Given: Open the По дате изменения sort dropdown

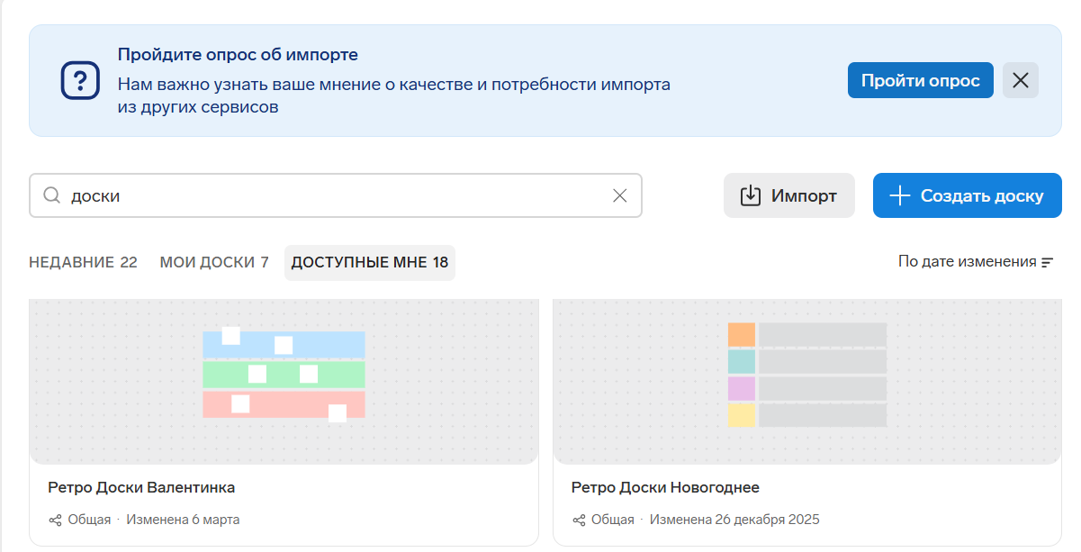Looking at the screenshot, I should (x=976, y=262).
